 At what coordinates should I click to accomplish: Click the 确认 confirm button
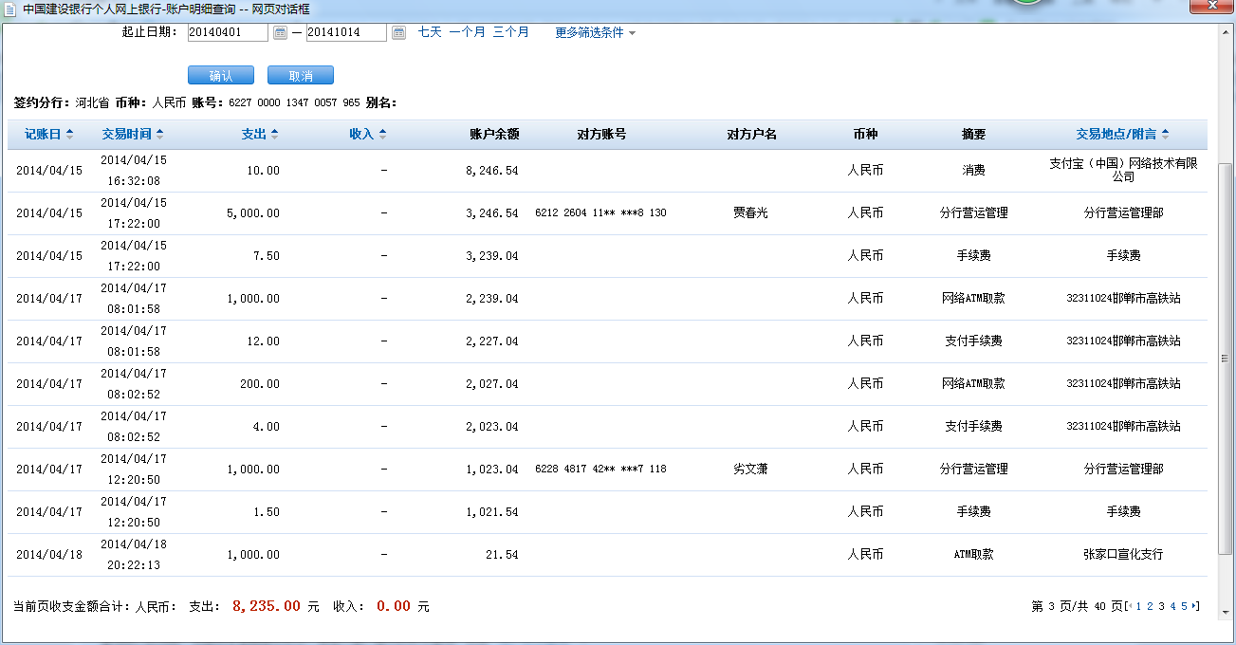click(220, 76)
